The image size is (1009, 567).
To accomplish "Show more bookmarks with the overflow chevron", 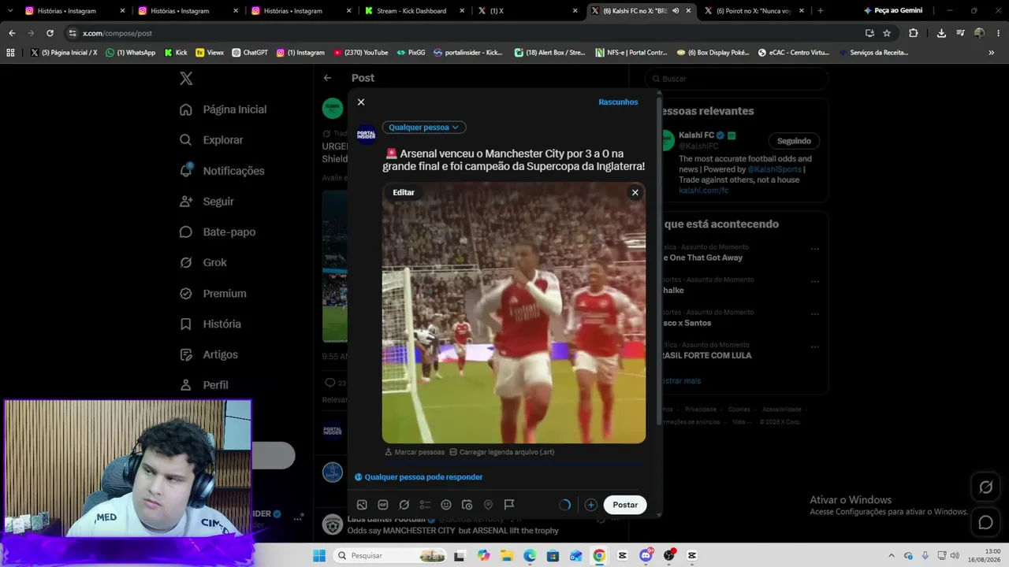I will point(991,53).
